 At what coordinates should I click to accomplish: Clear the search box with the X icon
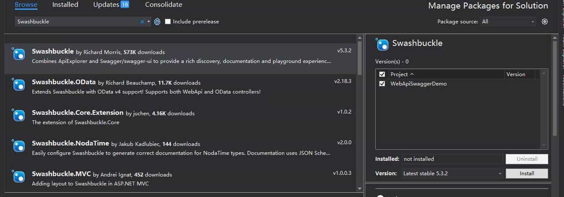point(142,22)
